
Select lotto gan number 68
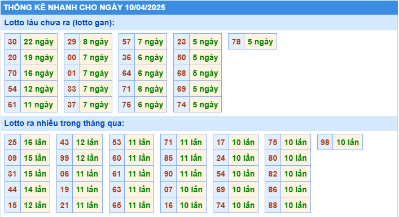click(181, 73)
